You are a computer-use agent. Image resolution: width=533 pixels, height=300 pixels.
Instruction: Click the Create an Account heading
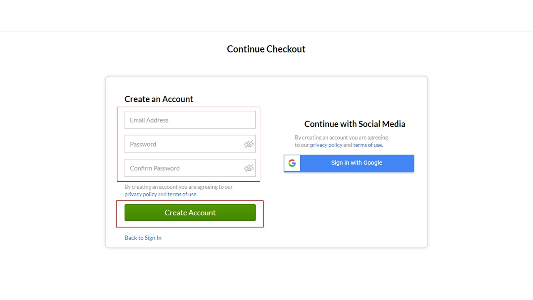159,99
